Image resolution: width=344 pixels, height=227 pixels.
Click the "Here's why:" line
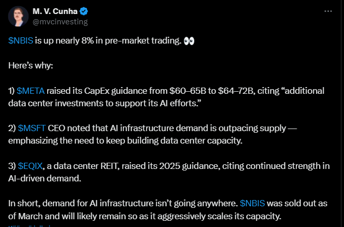pyautogui.click(x=30, y=66)
